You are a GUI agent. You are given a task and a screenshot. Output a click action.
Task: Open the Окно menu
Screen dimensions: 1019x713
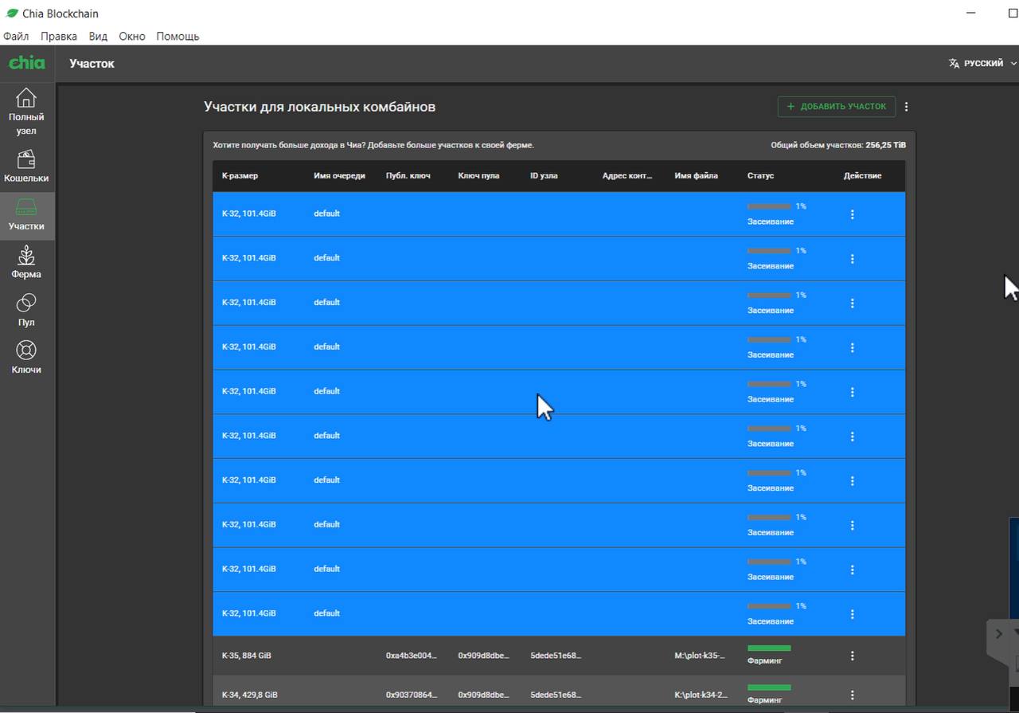pos(132,36)
